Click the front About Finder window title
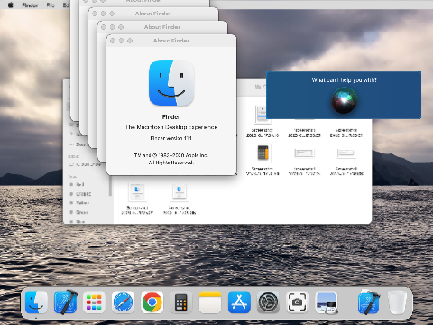 click(x=171, y=41)
